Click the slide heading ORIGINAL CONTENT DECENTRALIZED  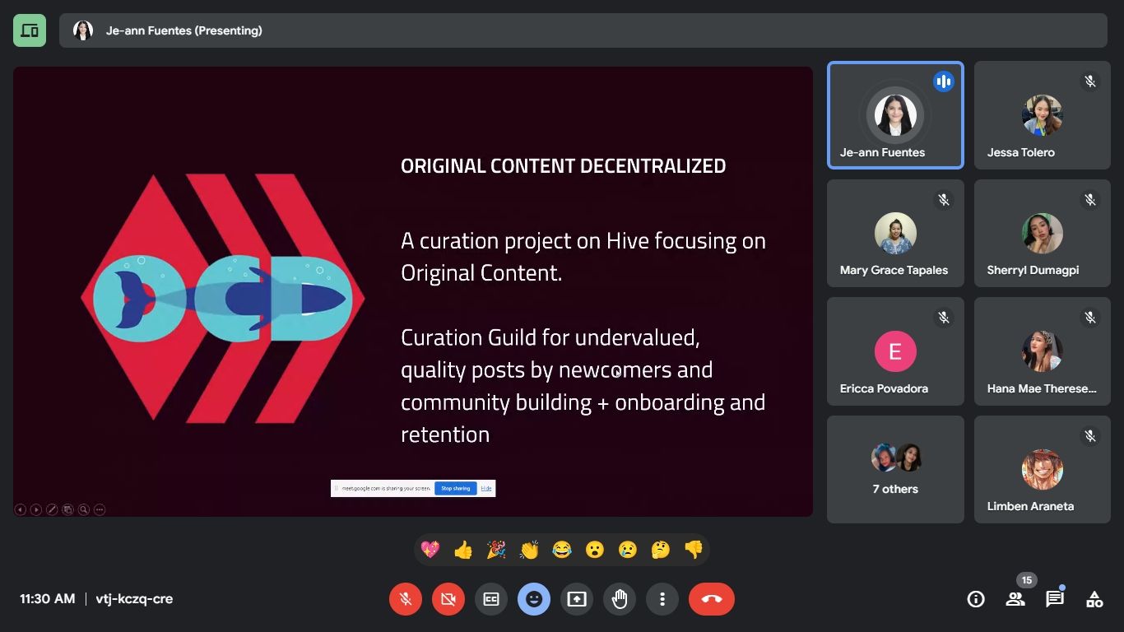[563, 165]
